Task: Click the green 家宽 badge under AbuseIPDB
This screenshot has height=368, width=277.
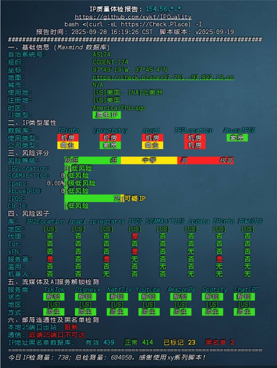Action: [x=237, y=138]
